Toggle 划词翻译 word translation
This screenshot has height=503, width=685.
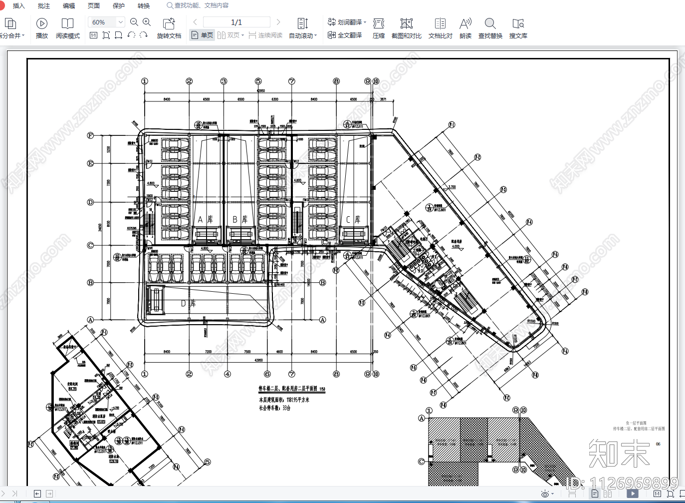coord(345,22)
